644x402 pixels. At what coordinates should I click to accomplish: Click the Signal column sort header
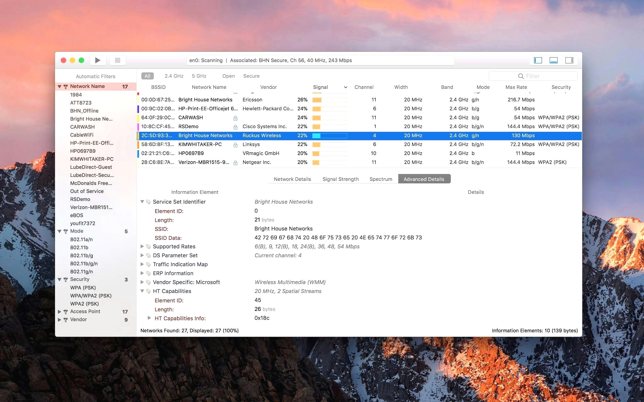click(x=319, y=87)
